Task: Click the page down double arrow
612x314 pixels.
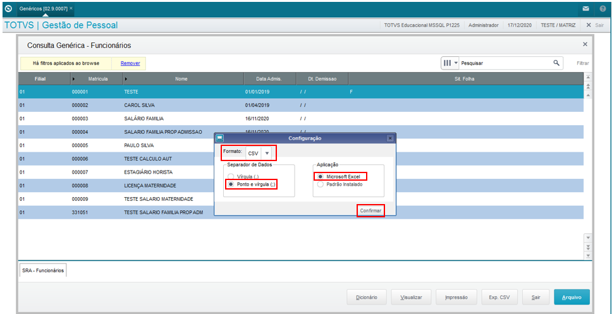Action: [588, 246]
